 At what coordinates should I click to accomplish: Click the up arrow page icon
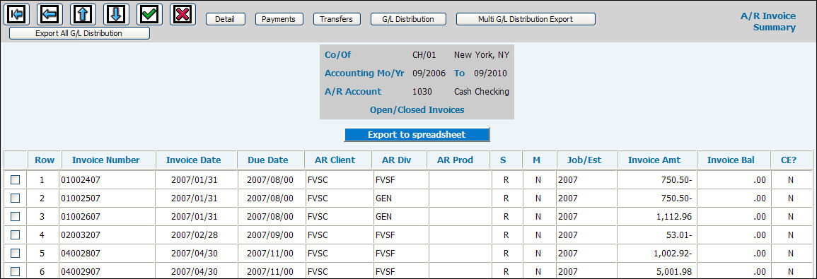click(x=83, y=14)
